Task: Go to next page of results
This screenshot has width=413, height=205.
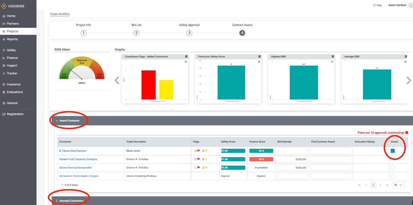Action: 380,185
